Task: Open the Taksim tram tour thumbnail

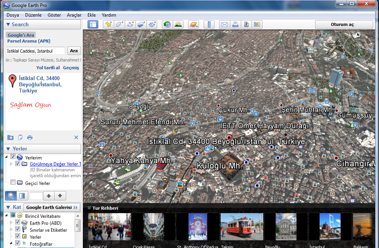Action: [242, 226]
